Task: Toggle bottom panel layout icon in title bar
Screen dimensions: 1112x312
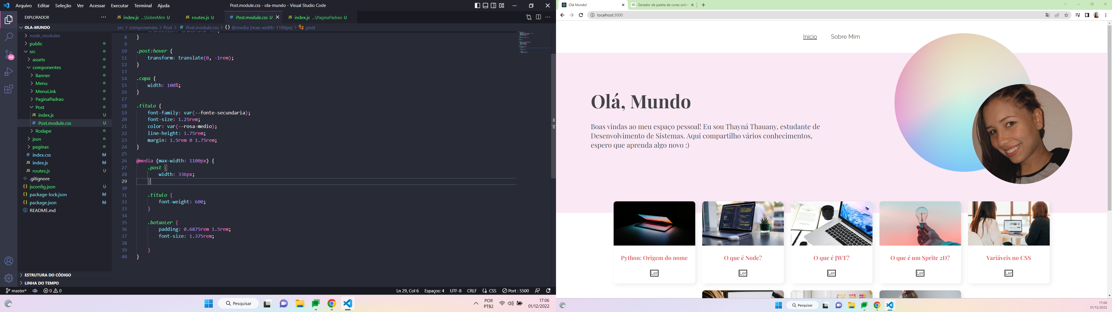Action: [485, 5]
